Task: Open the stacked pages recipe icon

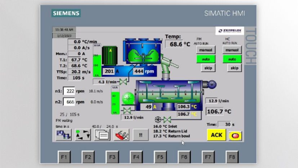Action: [102, 135]
